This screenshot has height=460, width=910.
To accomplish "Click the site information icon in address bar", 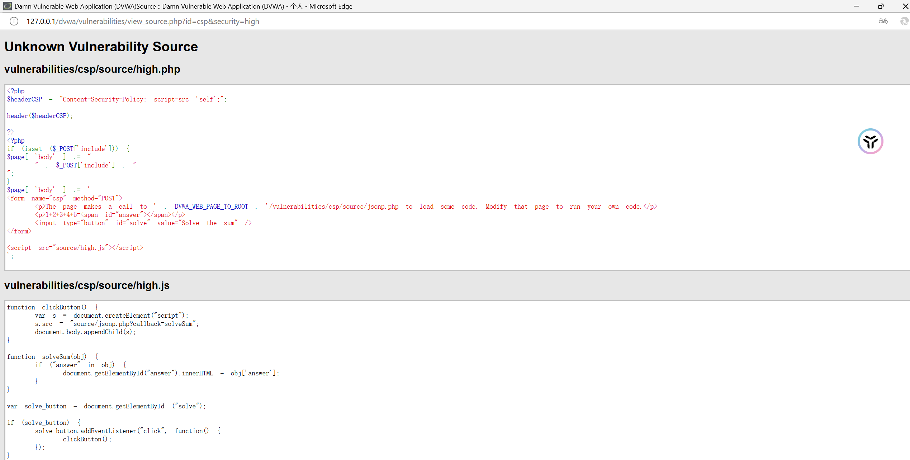I will pyautogui.click(x=14, y=22).
